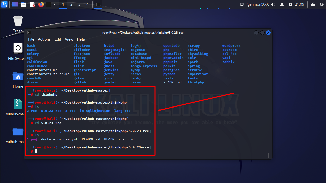Maximize the terminal window
The image size is (326, 183).
(262, 33)
